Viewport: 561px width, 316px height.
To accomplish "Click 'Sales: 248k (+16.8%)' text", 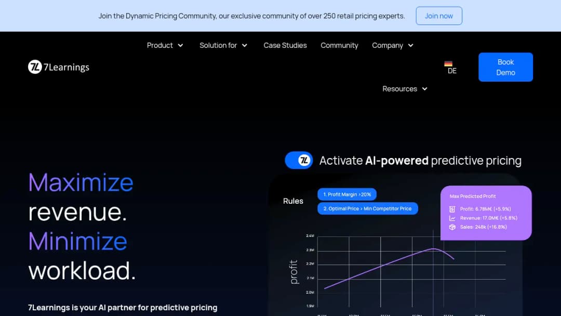I will point(484,227).
